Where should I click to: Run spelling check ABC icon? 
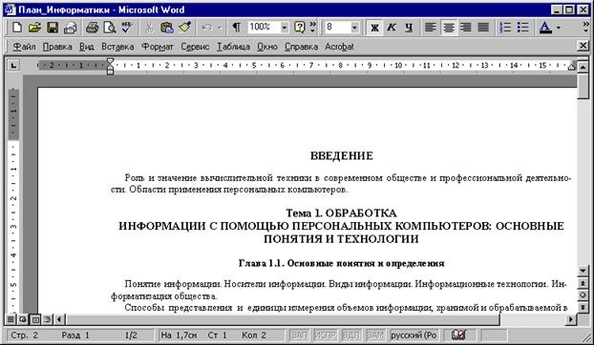click(x=127, y=28)
